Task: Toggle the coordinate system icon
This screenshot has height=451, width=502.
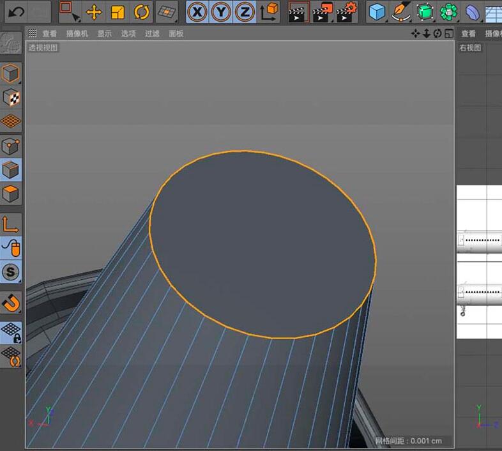Action: [x=269, y=12]
